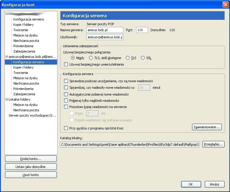Check Sprawdzaj podczas uruchamiania for new messages

coord(66,81)
